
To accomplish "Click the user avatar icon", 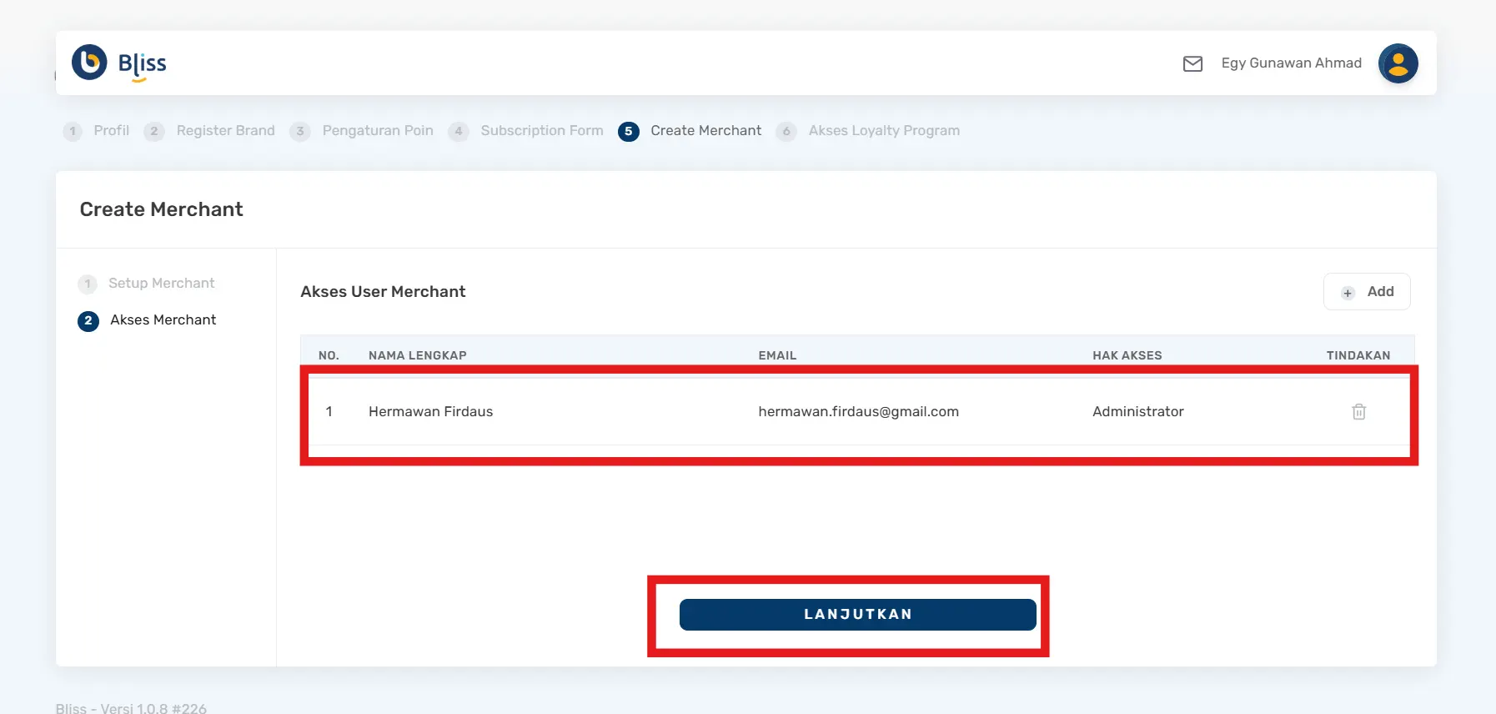I will click(x=1398, y=63).
